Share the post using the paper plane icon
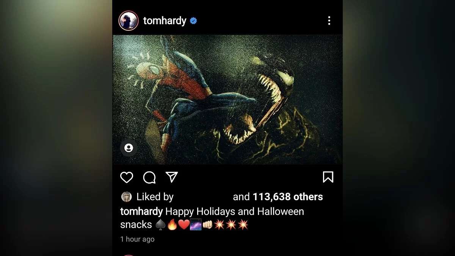455x256 pixels. click(x=172, y=177)
